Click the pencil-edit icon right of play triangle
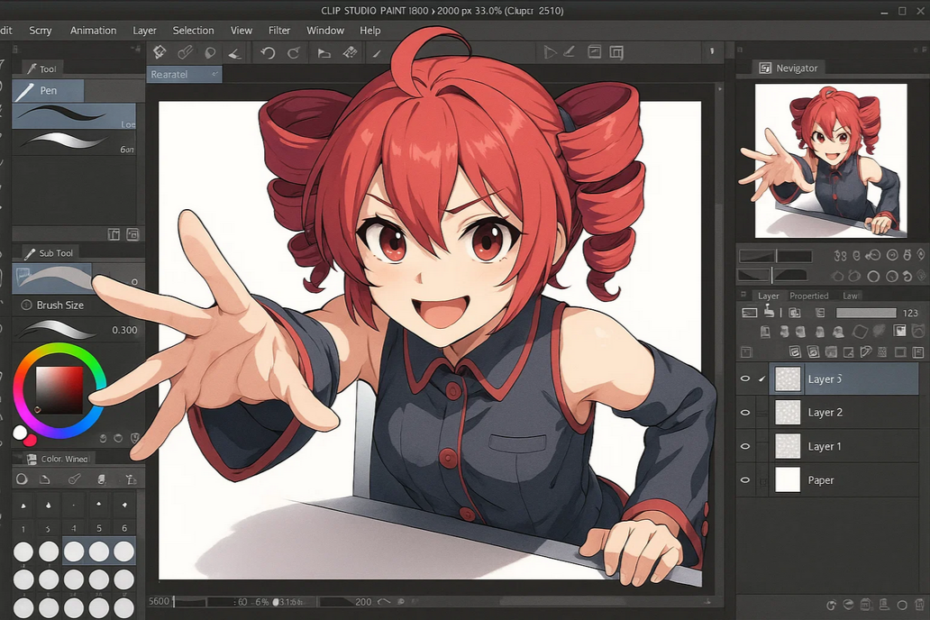Screen dimensions: 930x620 pyautogui.click(x=569, y=51)
